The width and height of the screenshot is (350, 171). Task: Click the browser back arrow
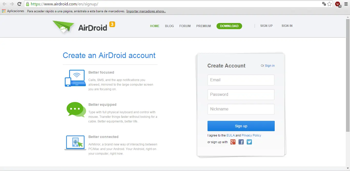click(x=4, y=4)
